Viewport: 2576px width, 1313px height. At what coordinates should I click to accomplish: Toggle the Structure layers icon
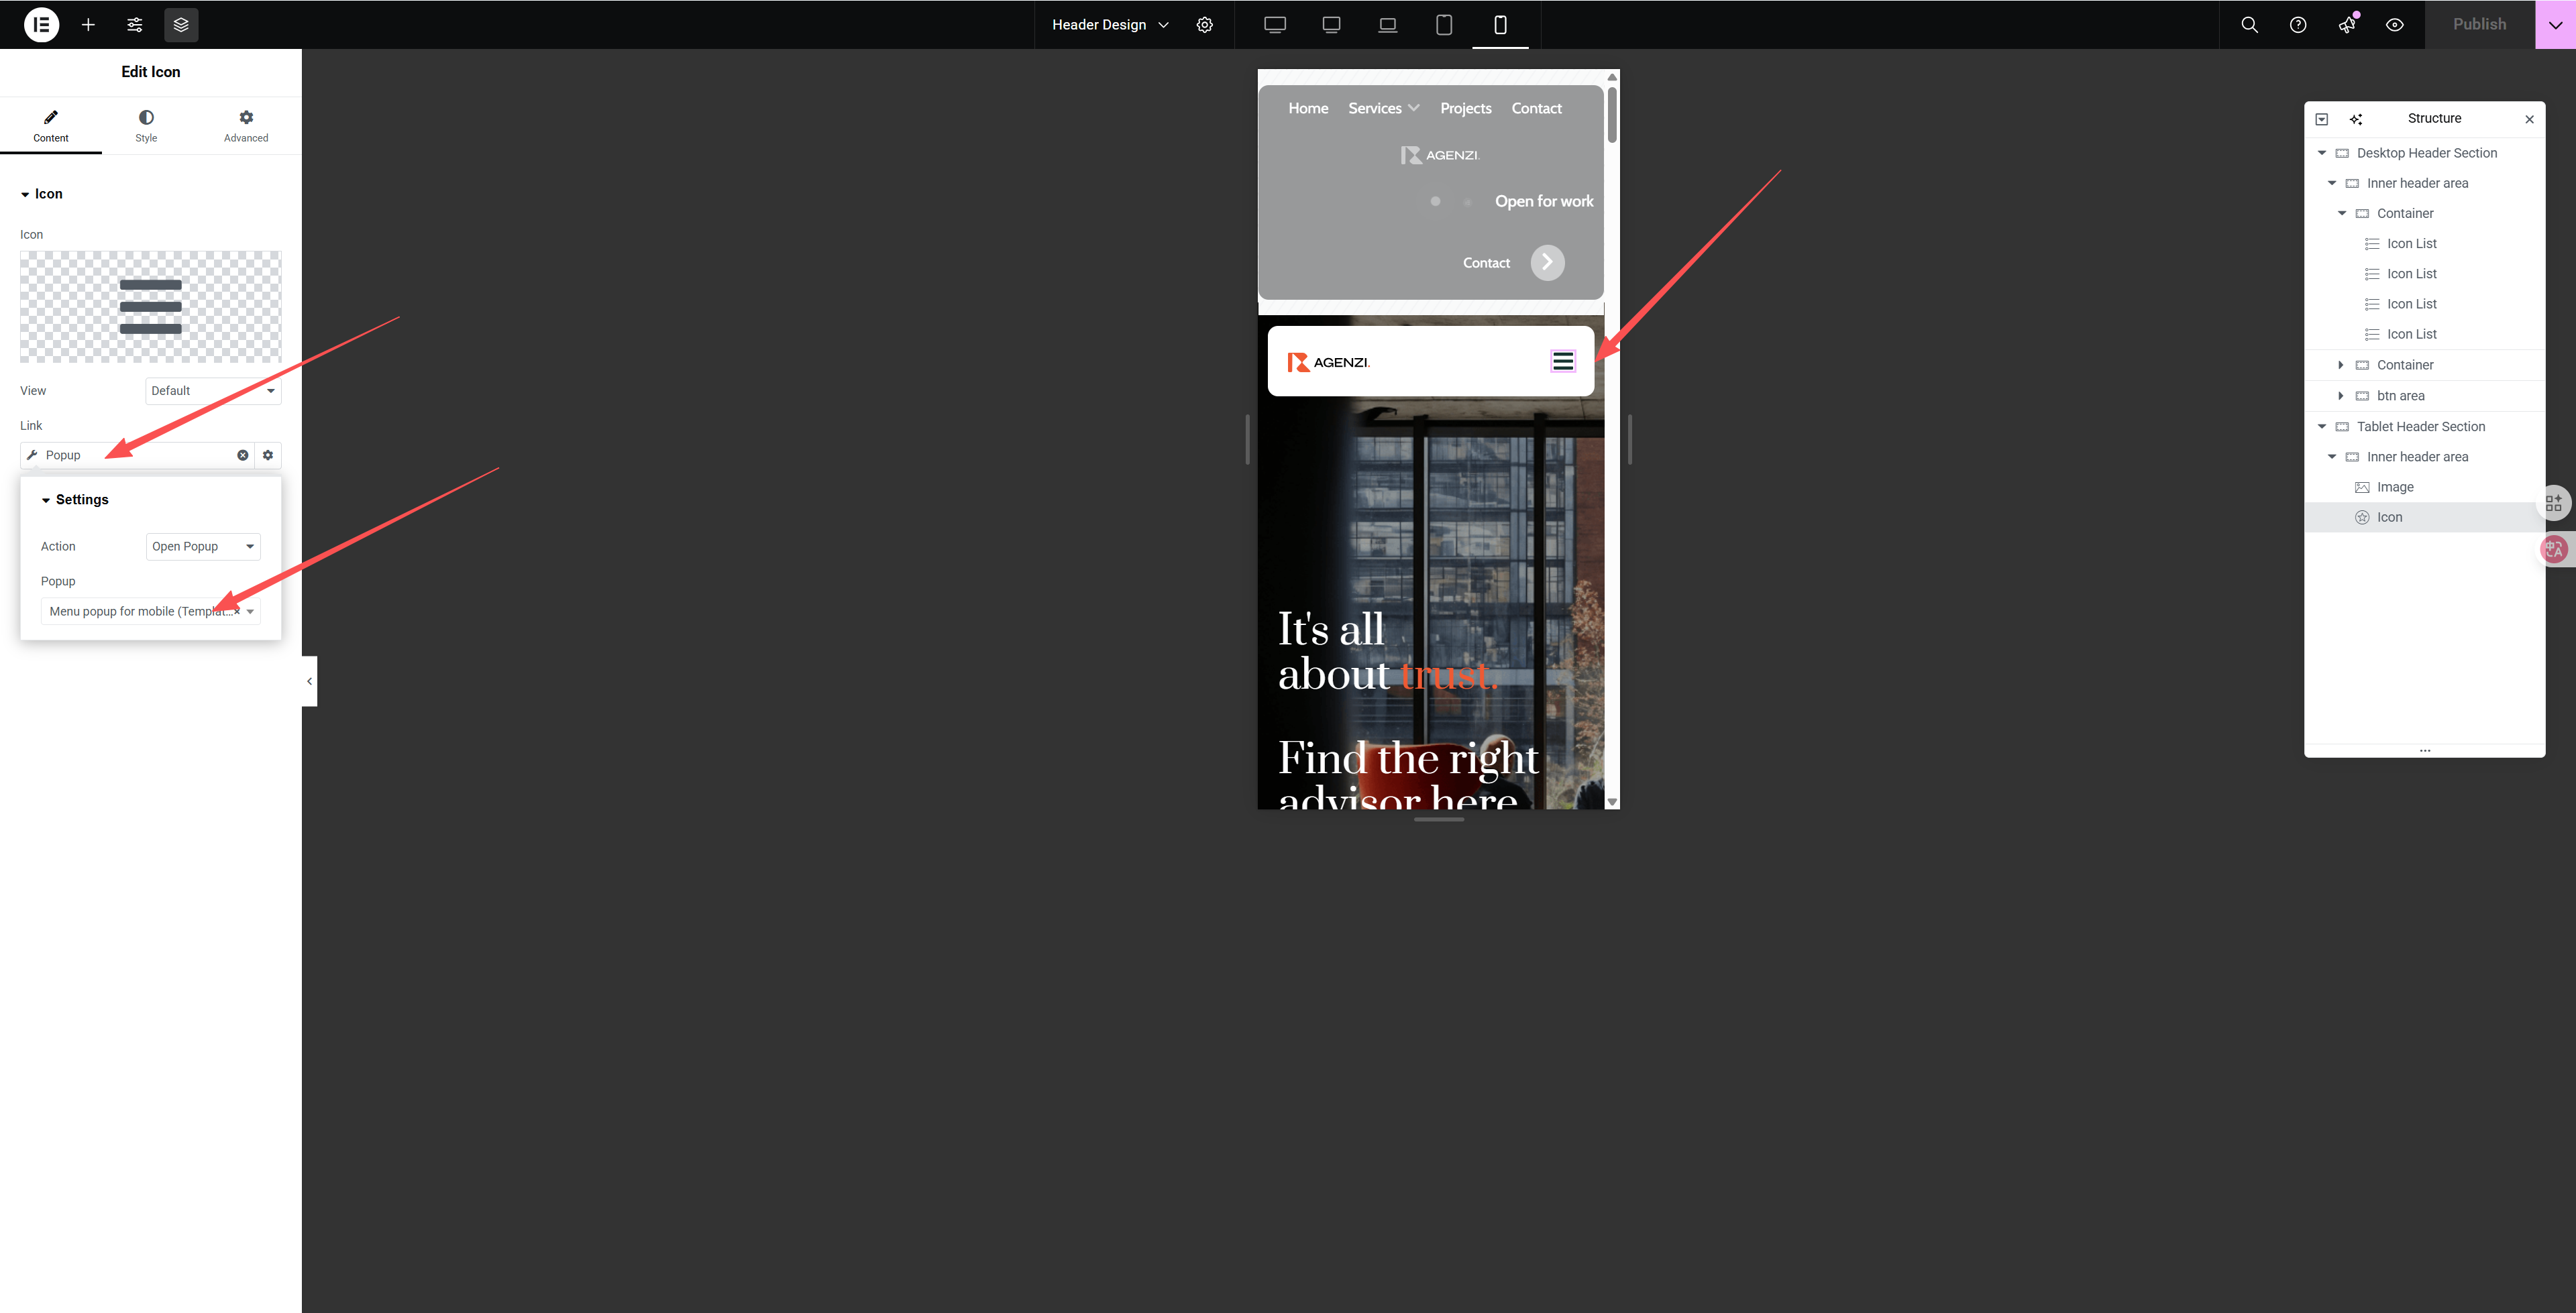click(181, 25)
